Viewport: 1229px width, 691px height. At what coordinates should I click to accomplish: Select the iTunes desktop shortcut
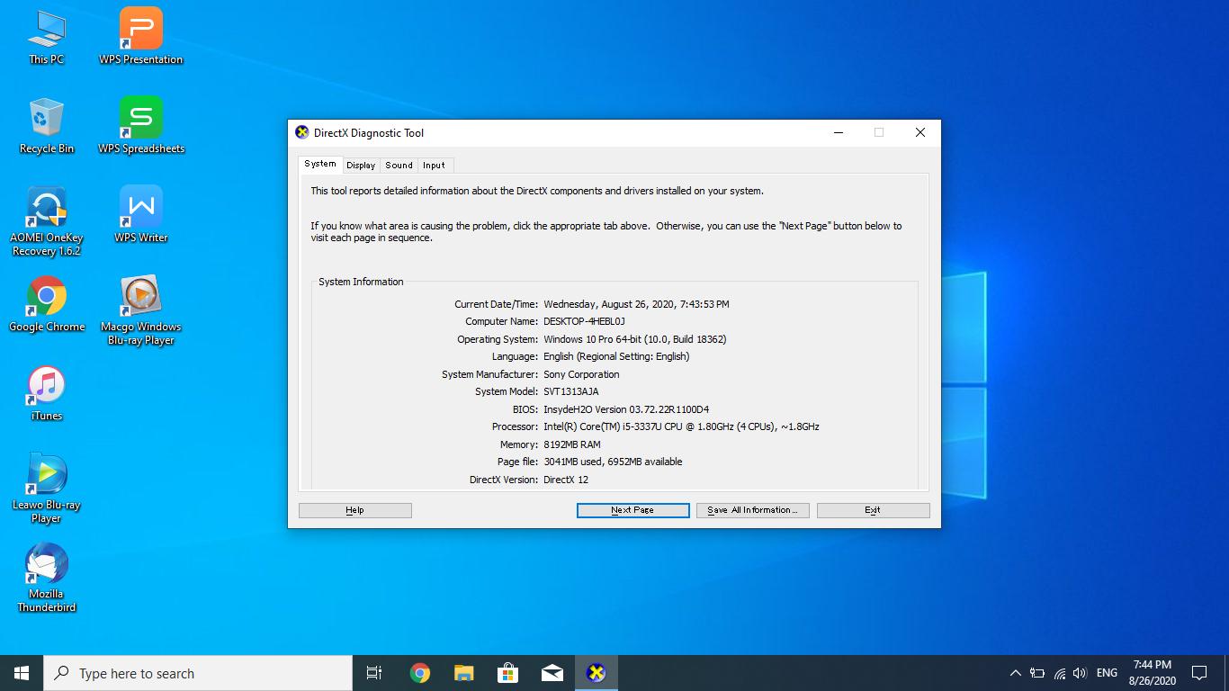[x=46, y=393]
